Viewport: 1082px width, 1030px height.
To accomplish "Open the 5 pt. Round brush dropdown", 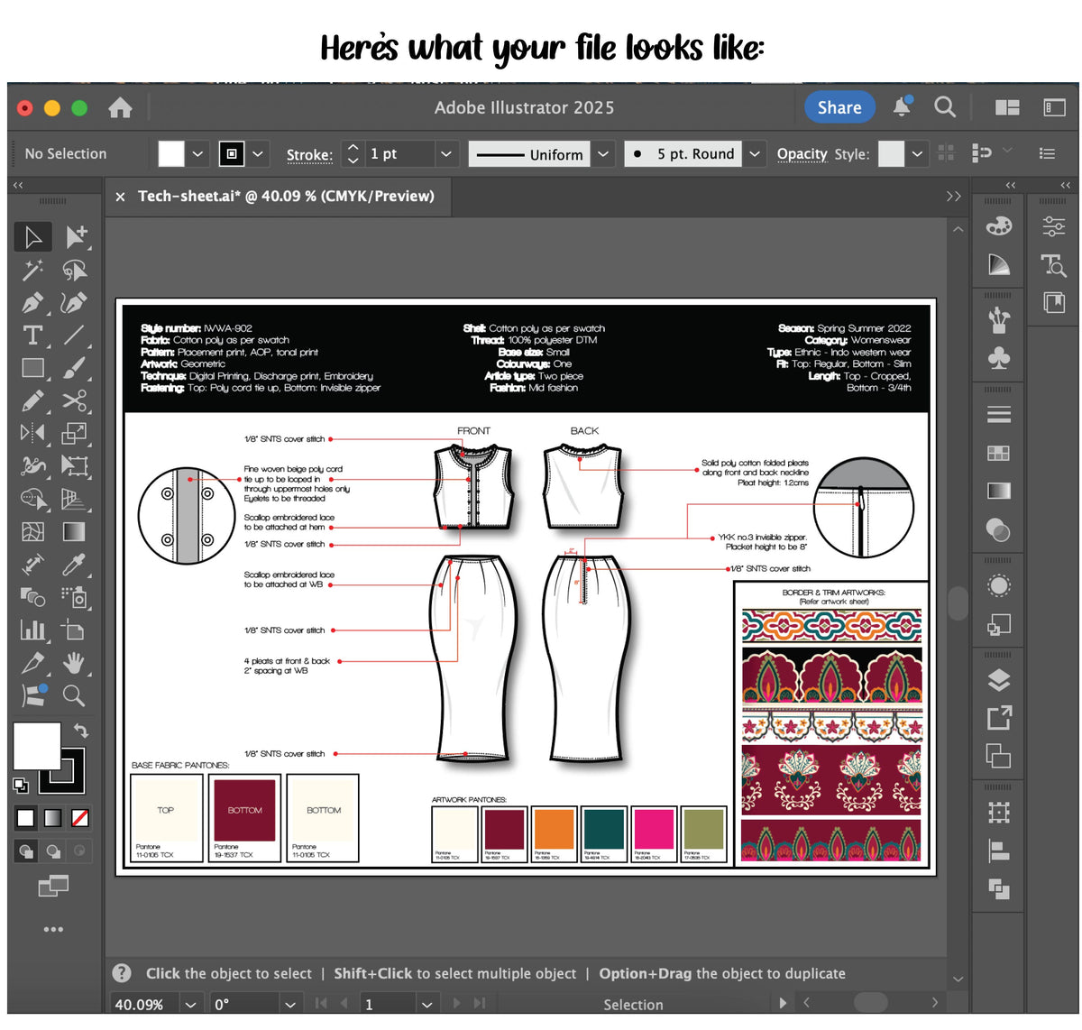I will click(755, 154).
